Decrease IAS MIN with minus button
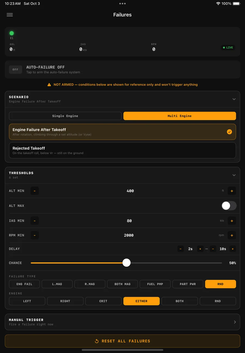 [35, 221]
